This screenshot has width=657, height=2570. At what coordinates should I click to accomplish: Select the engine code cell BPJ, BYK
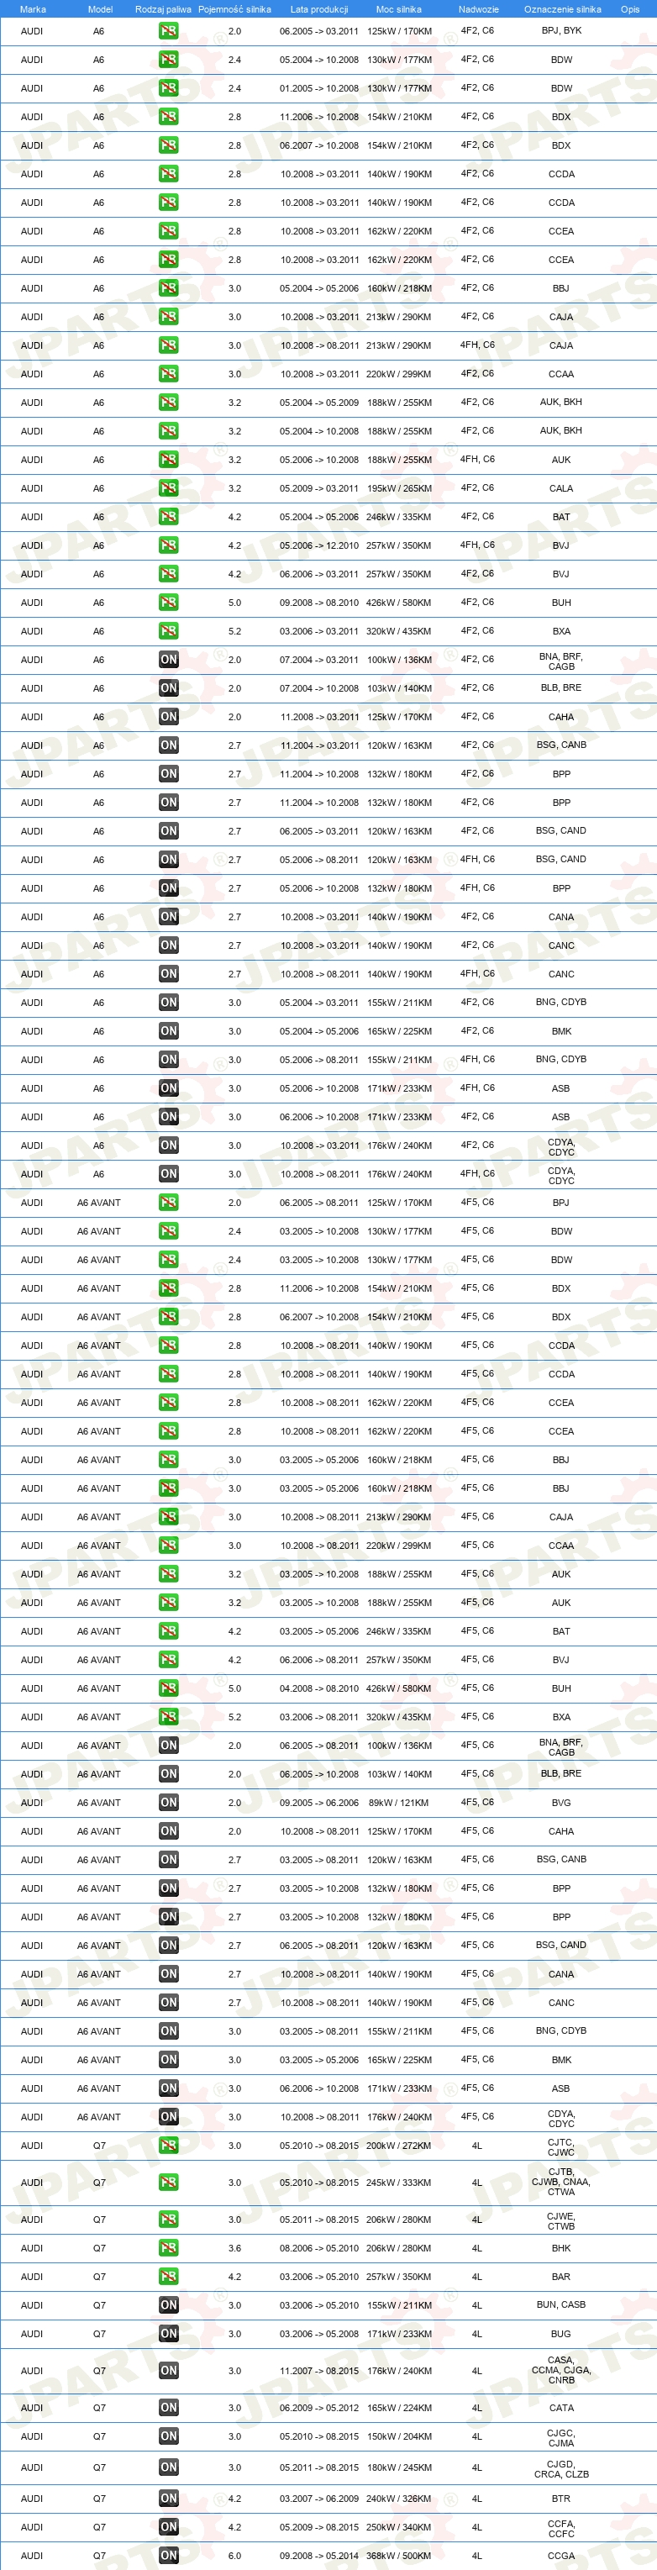pos(561,31)
